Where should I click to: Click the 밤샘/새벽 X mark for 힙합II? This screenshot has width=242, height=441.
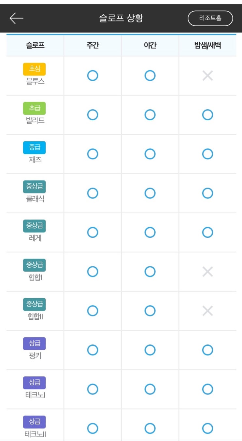point(207,311)
